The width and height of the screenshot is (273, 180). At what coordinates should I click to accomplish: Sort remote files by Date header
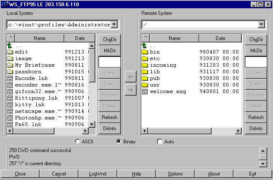tap(220, 38)
